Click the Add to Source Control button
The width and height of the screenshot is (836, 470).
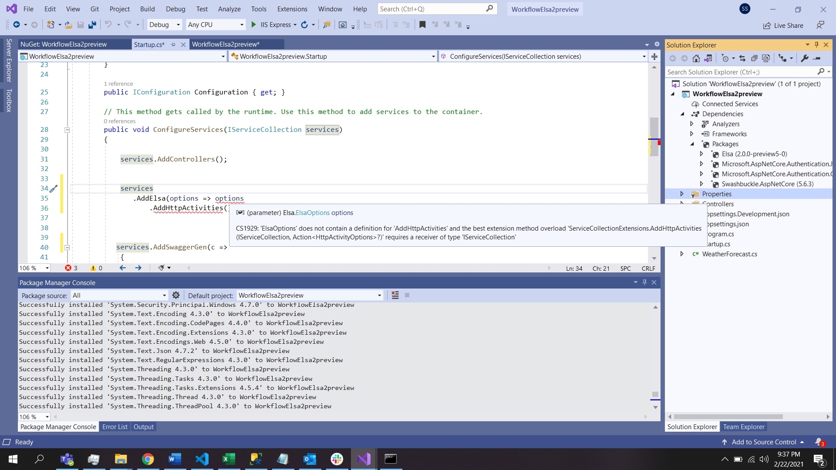pos(763,442)
